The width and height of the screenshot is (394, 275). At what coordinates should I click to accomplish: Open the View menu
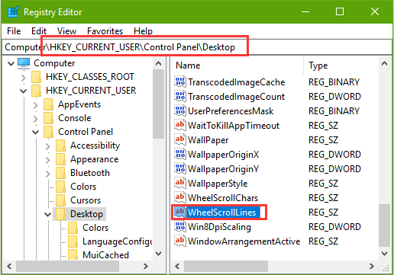coord(66,31)
